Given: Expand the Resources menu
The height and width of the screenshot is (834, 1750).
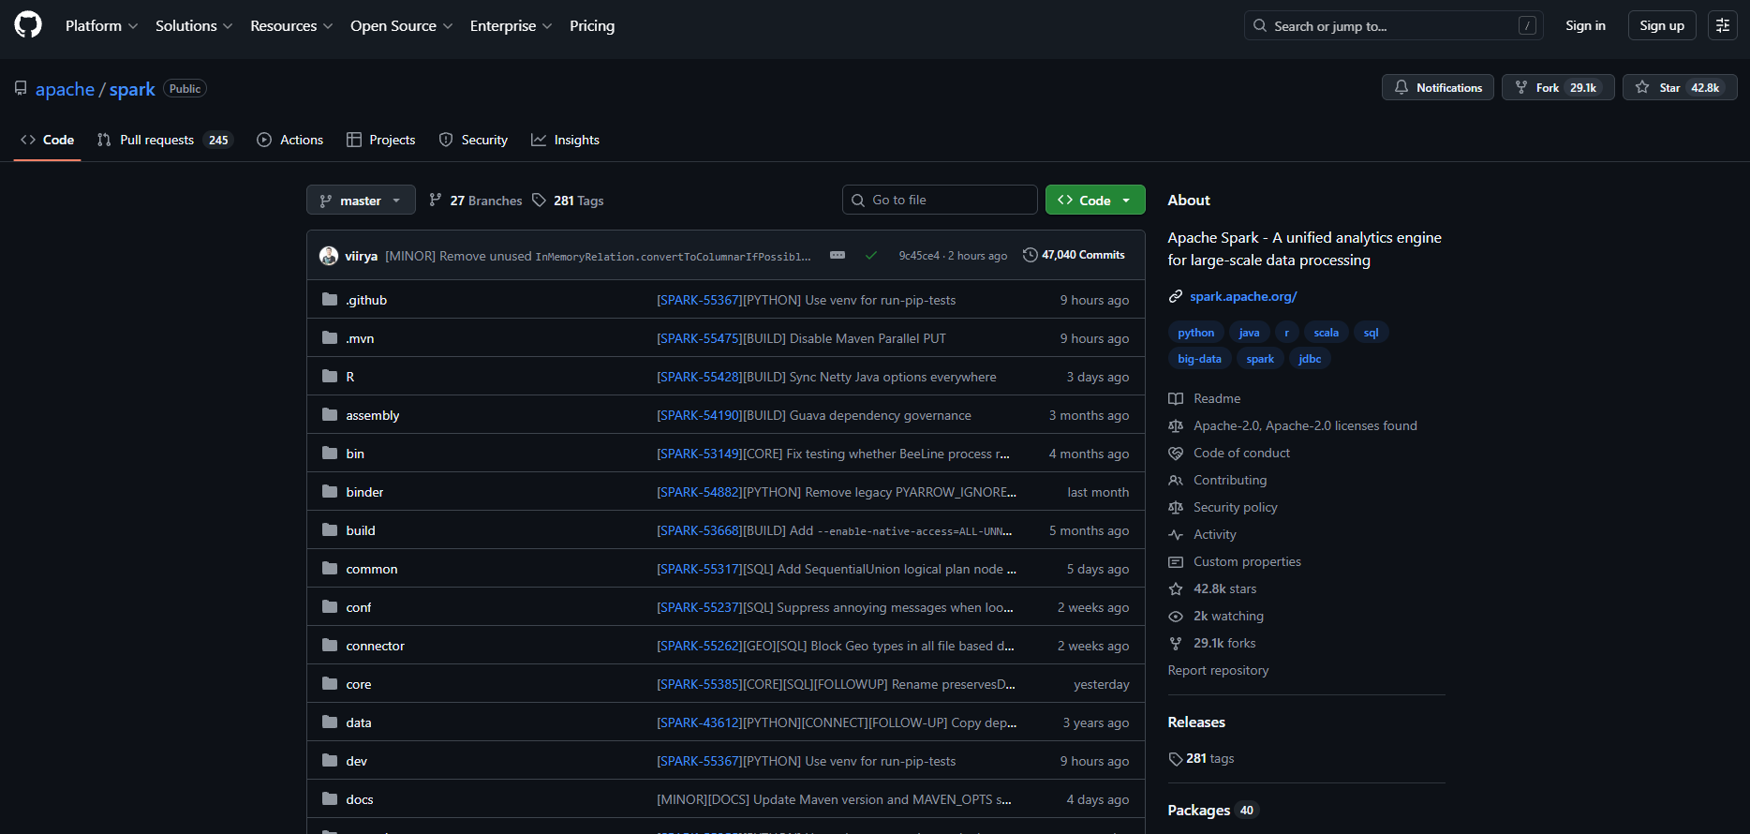Looking at the screenshot, I should click(291, 25).
